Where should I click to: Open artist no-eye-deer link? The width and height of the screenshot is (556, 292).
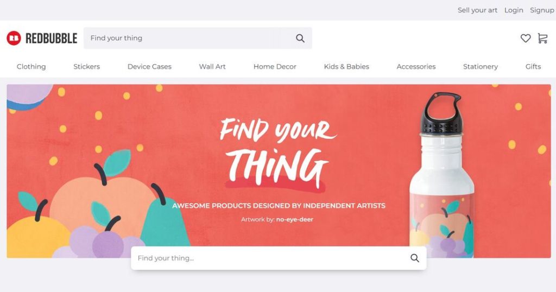[x=295, y=219]
